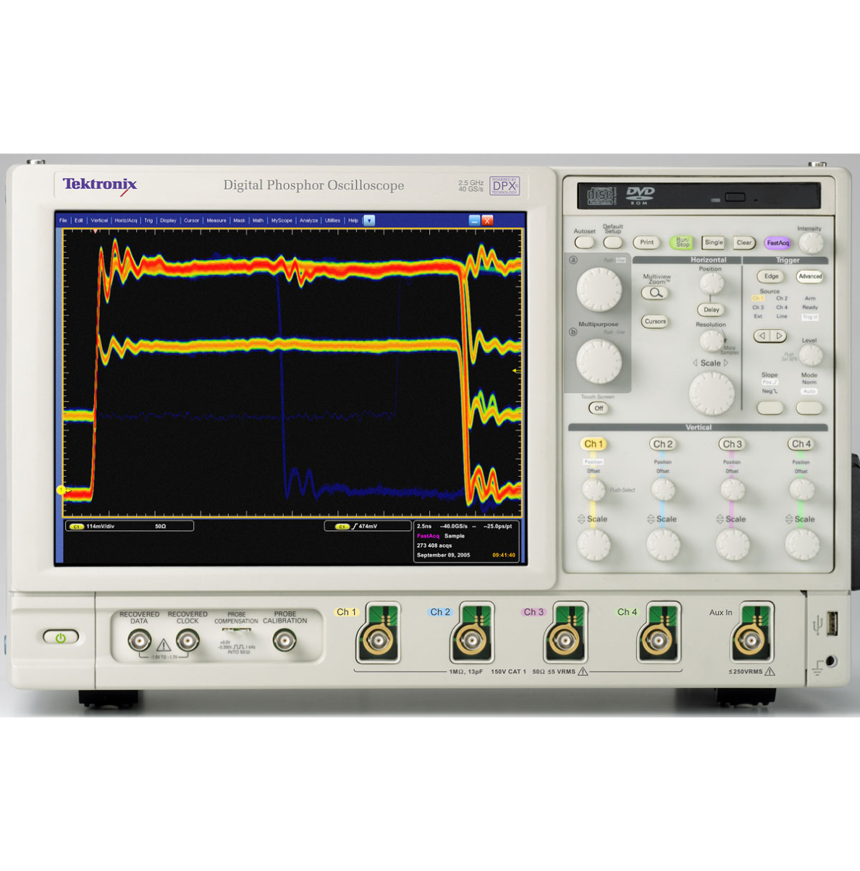Click the Horizontal Resolution knob
Image resolution: width=860 pixels, height=871 pixels.
(x=712, y=341)
